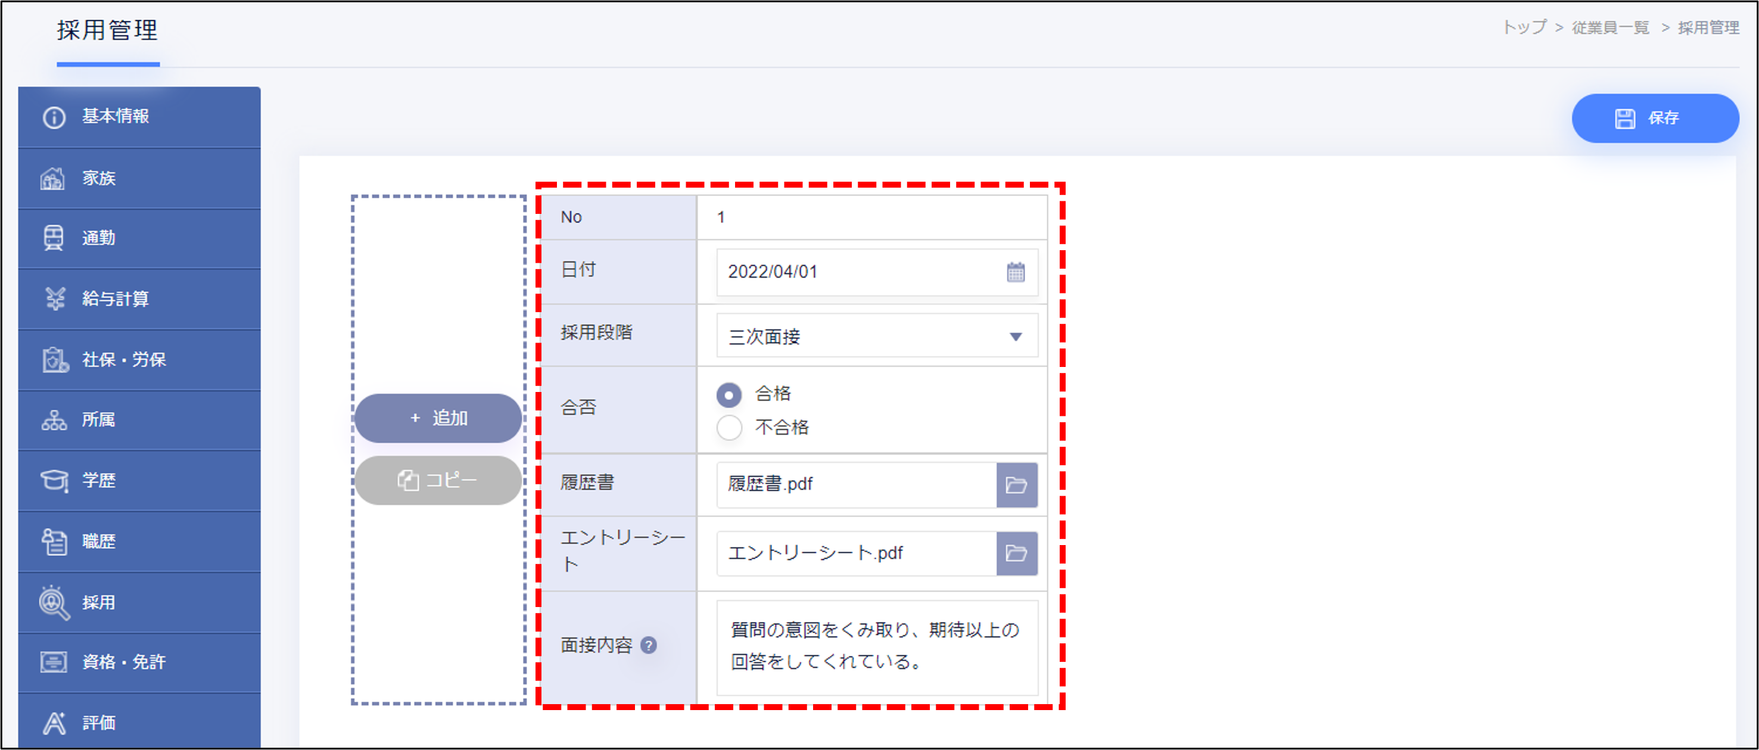The image size is (1759, 750).
Task: Select the 合格 radio button
Action: click(x=728, y=394)
